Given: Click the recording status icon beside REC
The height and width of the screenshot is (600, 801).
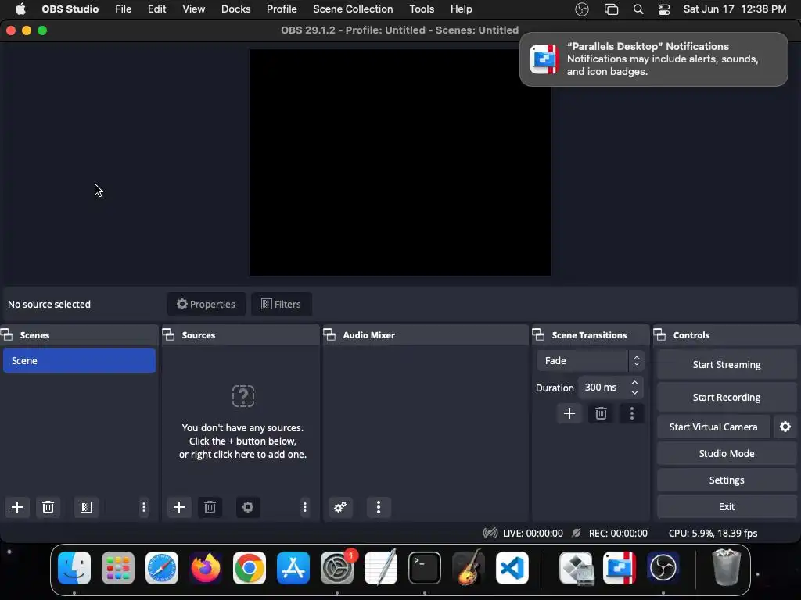Looking at the screenshot, I should [577, 533].
